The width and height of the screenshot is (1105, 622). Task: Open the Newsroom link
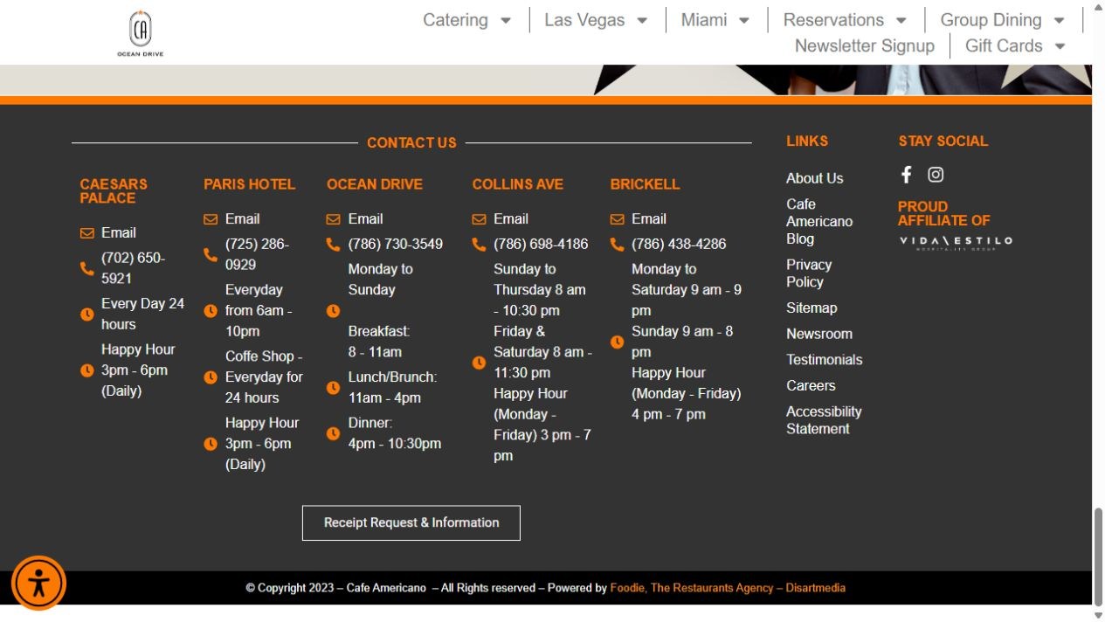point(819,334)
